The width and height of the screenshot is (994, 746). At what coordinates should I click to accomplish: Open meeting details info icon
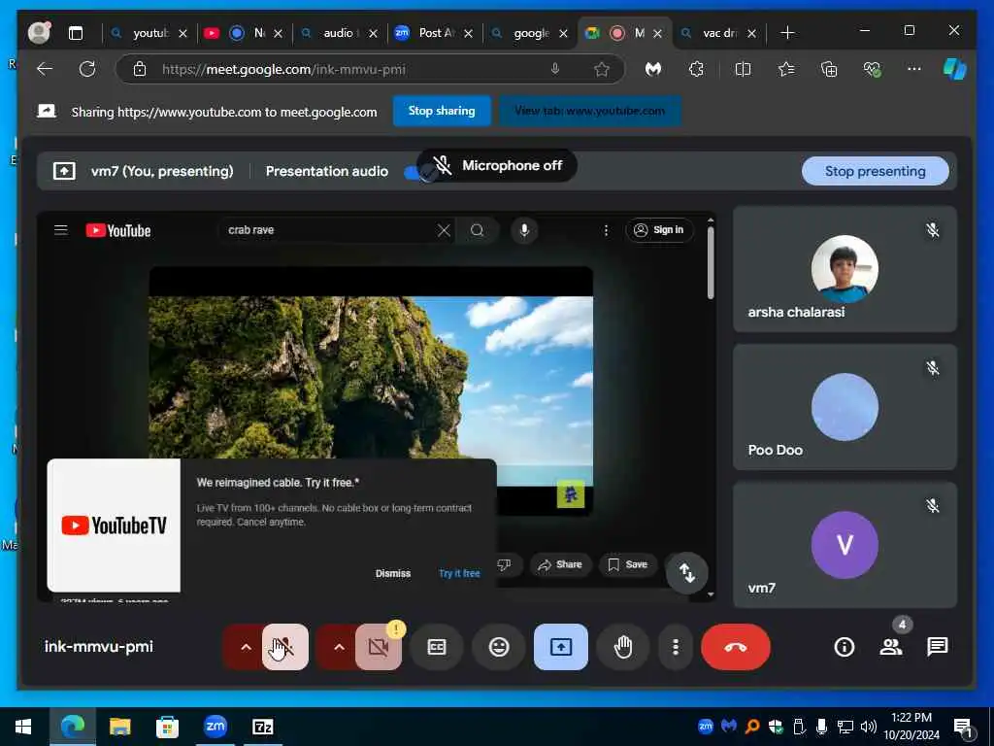point(844,647)
